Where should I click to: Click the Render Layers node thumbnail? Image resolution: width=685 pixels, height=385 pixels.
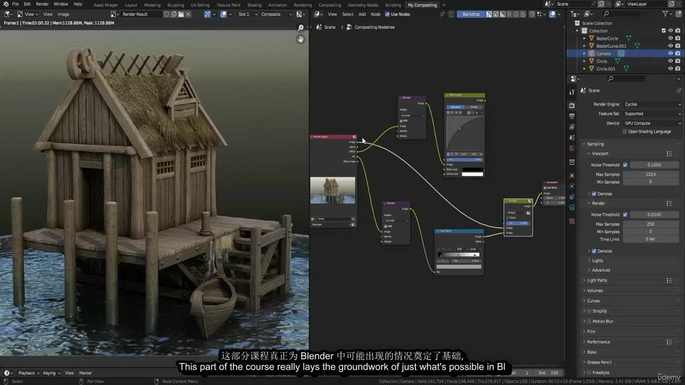click(x=332, y=190)
